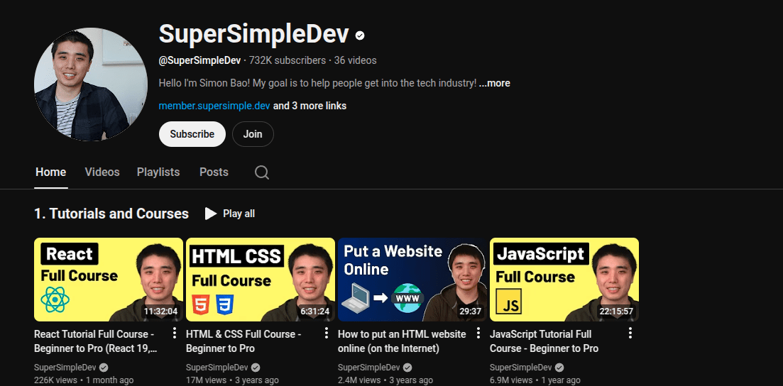Screen dimensions: 783x386
Task: Open the Playlists tab
Action: [x=158, y=172]
